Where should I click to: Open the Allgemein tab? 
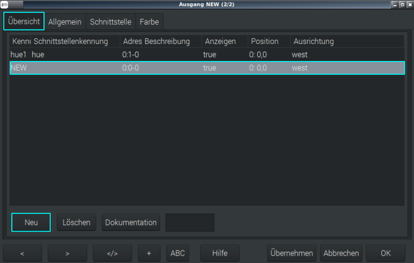[x=65, y=22]
